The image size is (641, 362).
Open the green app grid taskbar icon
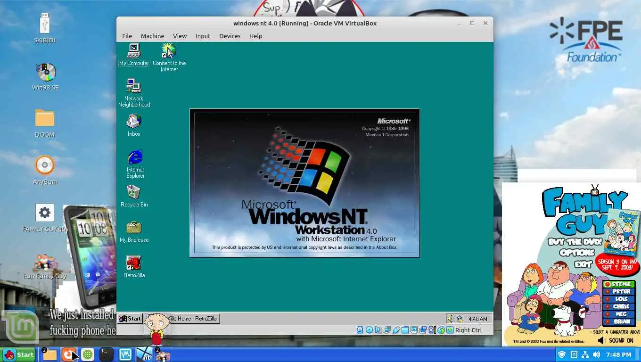pos(87,354)
